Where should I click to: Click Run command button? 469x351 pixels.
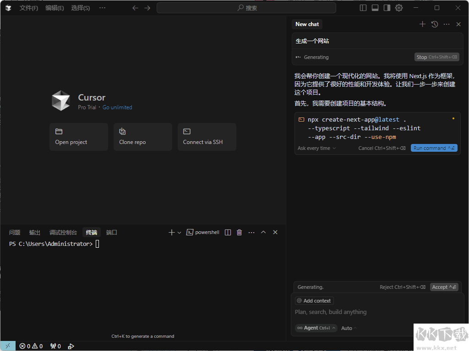click(434, 148)
